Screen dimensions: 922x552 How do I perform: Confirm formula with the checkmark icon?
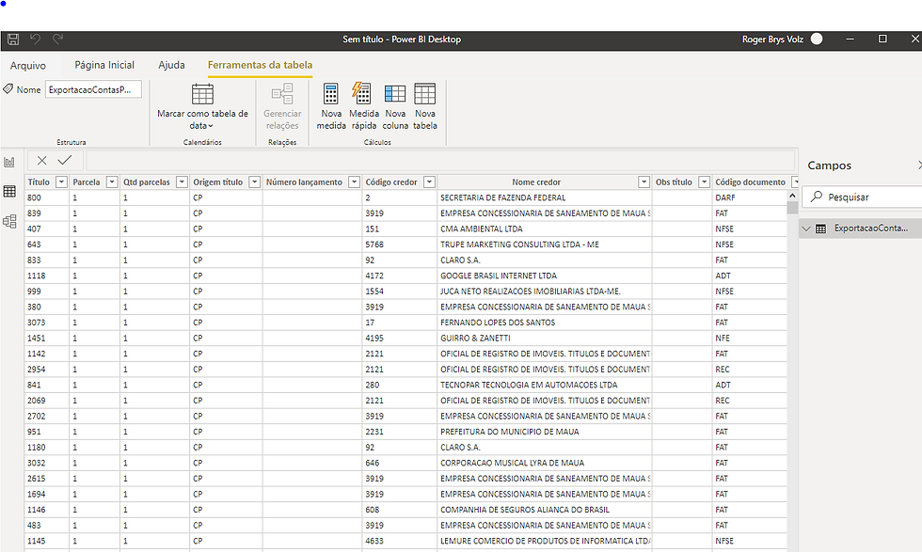point(65,160)
